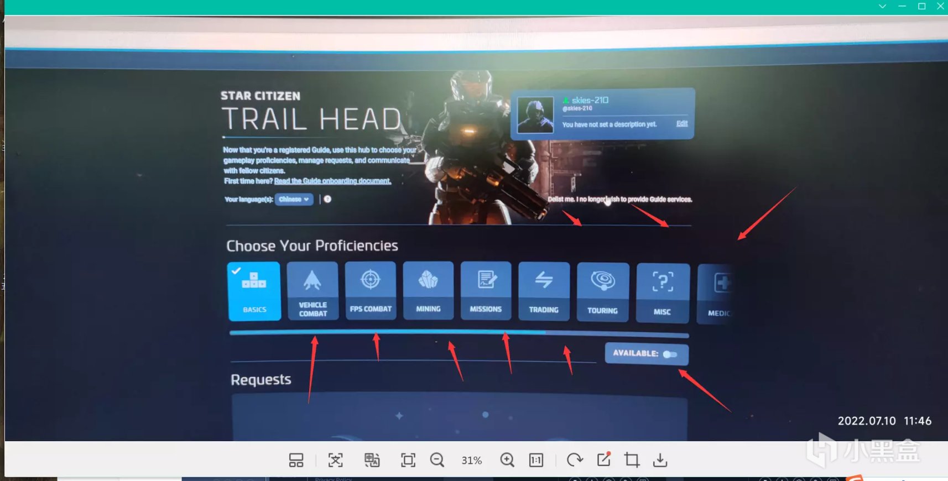Click the language help question mark

(x=327, y=199)
